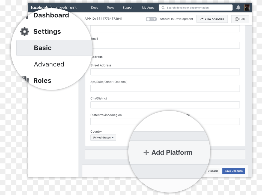Click the Street Address input field
The height and width of the screenshot is (195, 262).
[165, 72]
